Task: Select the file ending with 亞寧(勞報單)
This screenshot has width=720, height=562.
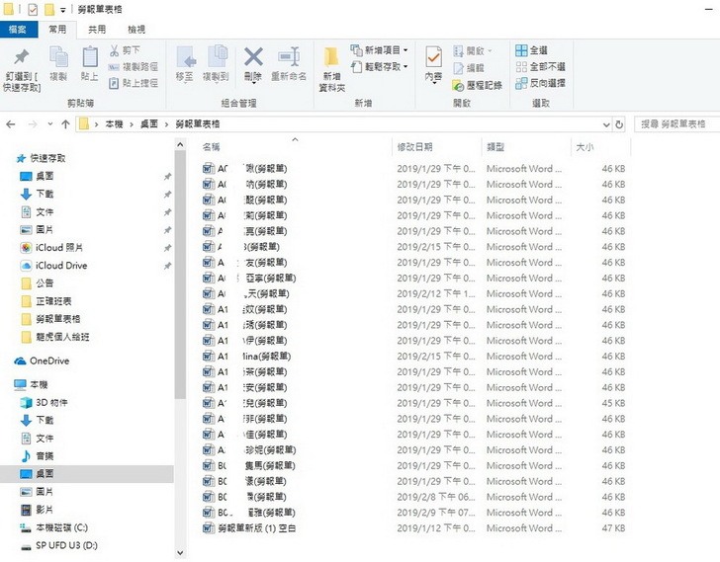Action: coord(249,279)
